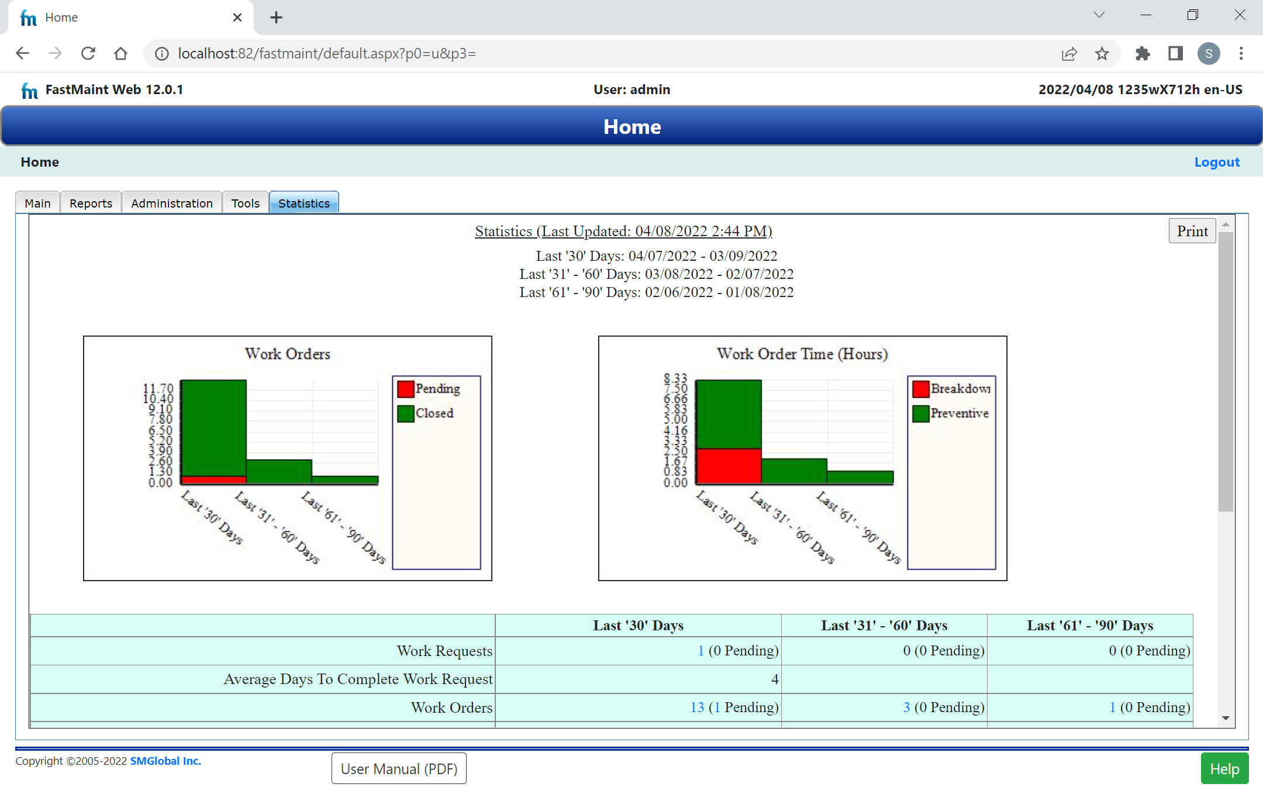Open the SMGlobal Inc. link
Viewport: 1263px width, 801px height.
pyautogui.click(x=165, y=761)
